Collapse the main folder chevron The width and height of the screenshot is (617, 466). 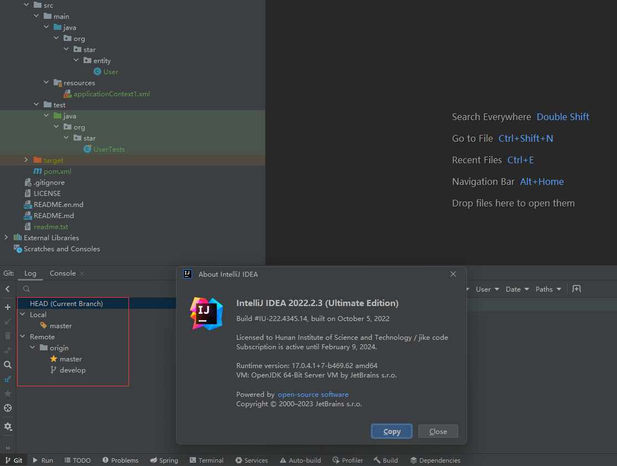click(x=36, y=15)
